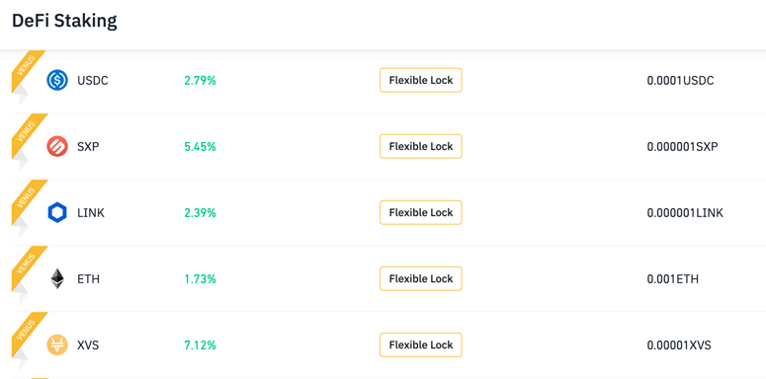
Task: Select Flexible Lock for XVS
Action: point(421,344)
